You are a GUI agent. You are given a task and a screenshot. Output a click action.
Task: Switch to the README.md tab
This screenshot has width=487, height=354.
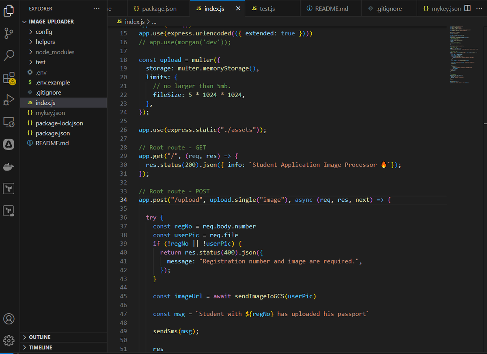[330, 9]
